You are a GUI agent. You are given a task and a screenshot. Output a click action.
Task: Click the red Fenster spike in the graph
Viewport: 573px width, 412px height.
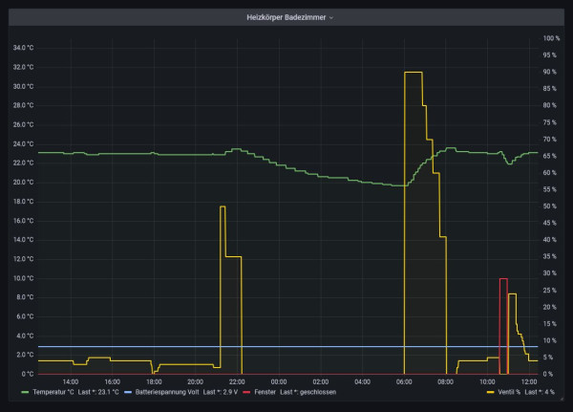tap(503, 279)
